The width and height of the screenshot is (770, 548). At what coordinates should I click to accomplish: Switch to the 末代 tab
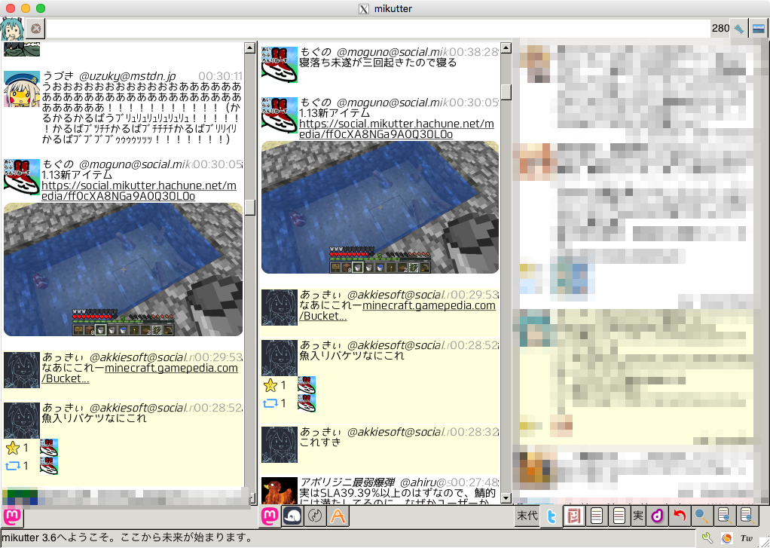(528, 516)
